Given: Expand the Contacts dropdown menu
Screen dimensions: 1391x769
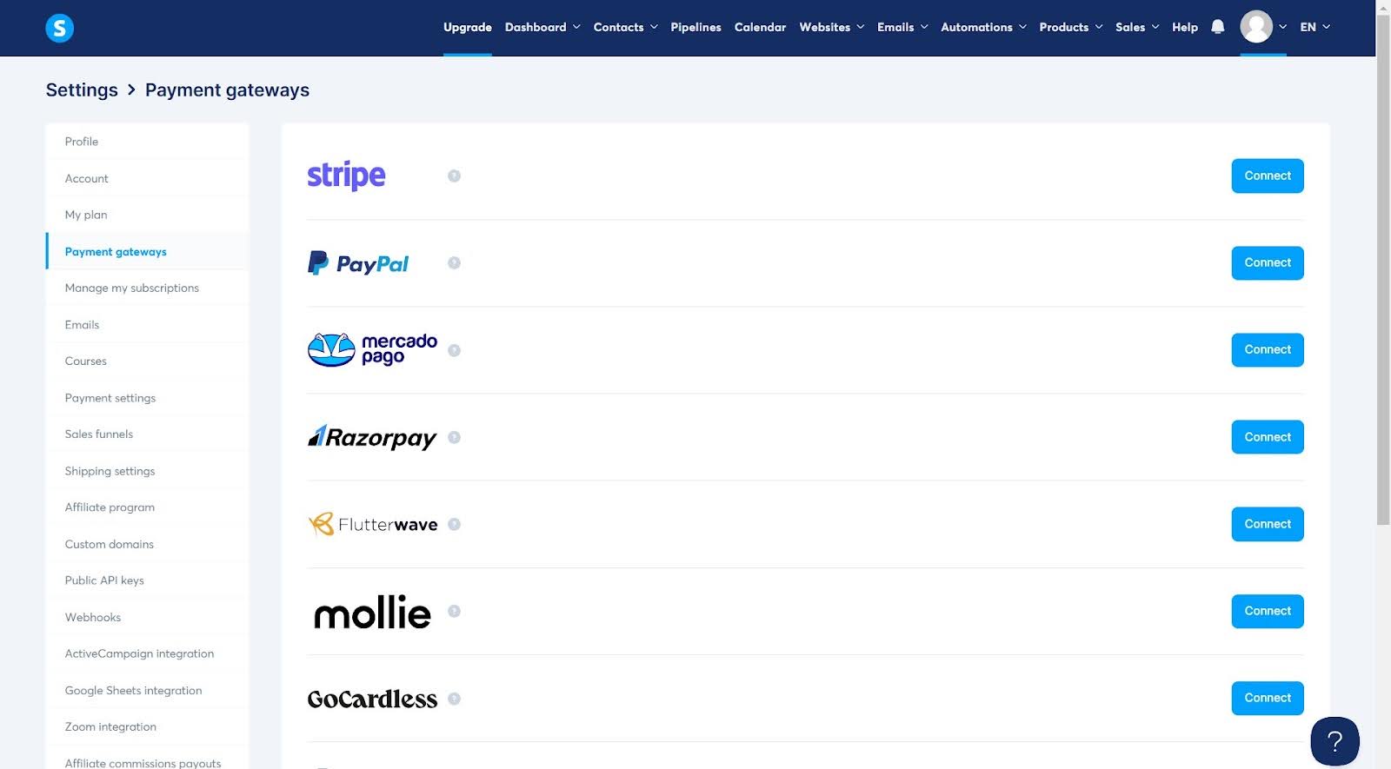Looking at the screenshot, I should pyautogui.click(x=626, y=27).
